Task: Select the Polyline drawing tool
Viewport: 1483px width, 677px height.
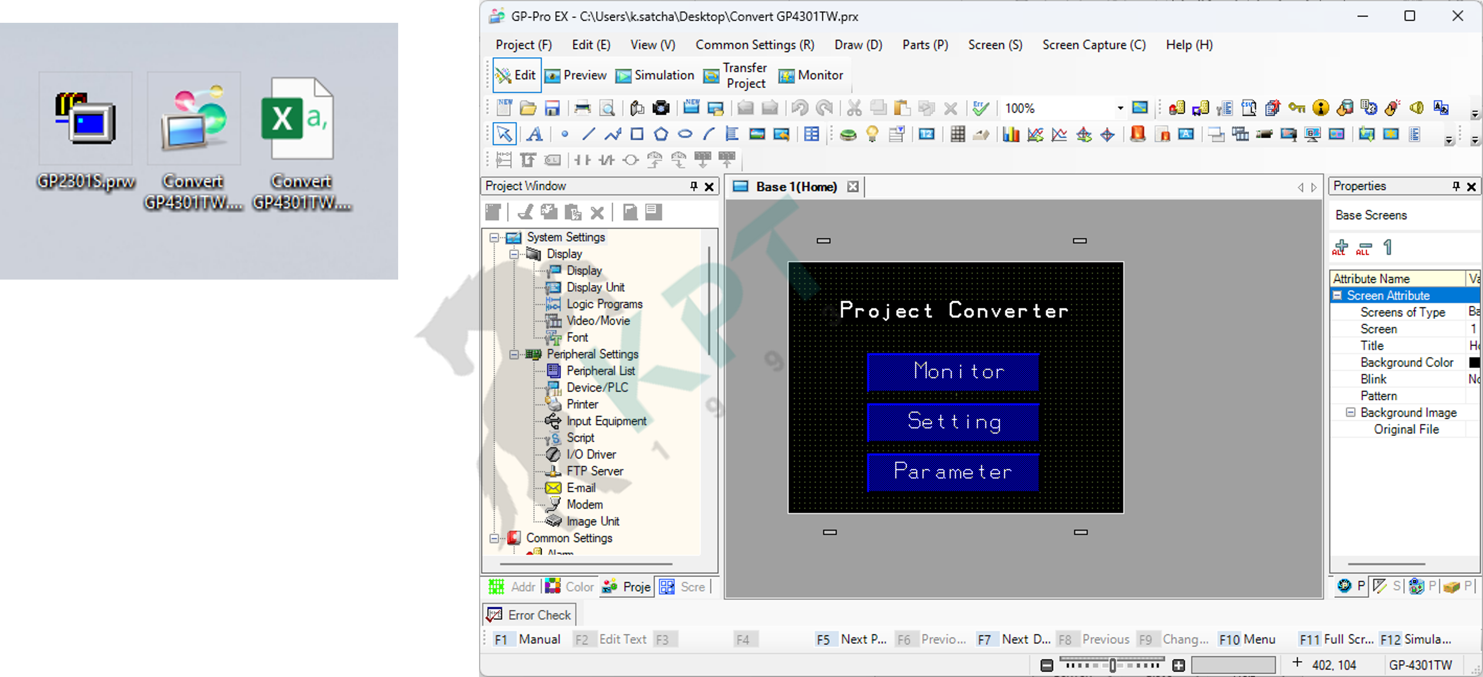Action: 612,134
